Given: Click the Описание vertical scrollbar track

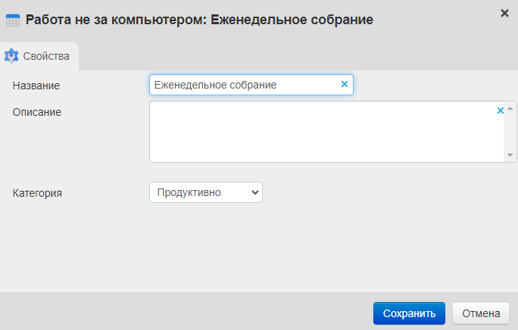Looking at the screenshot, I should click(x=511, y=132).
